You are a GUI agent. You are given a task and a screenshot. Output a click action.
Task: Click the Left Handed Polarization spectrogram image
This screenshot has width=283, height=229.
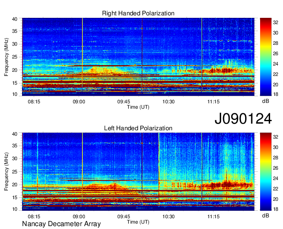click(138, 172)
